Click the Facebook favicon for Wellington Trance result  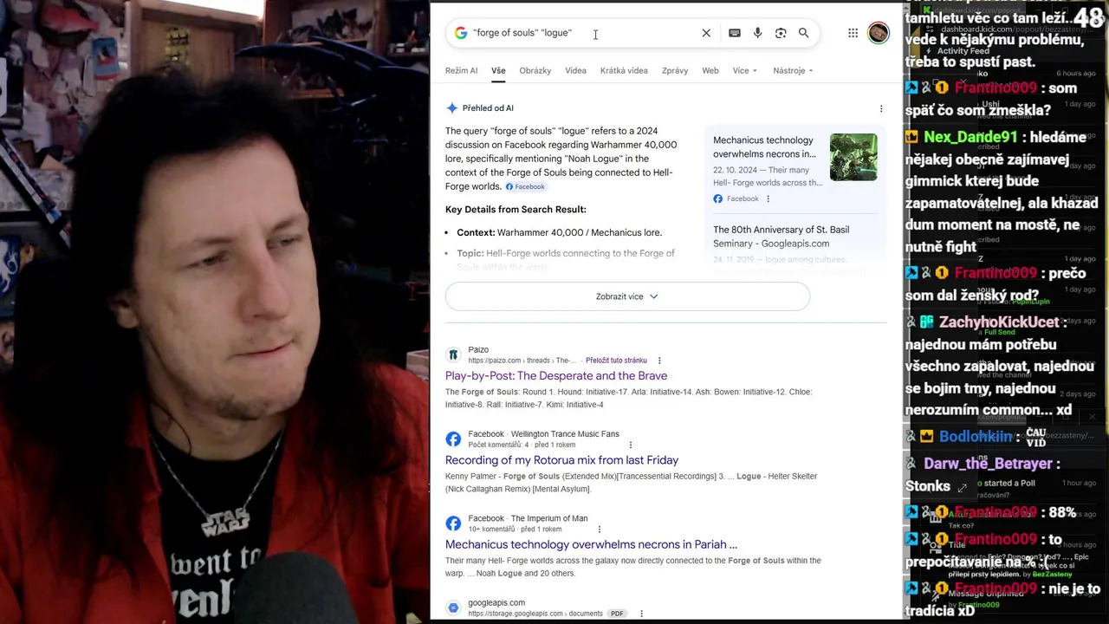click(x=453, y=439)
